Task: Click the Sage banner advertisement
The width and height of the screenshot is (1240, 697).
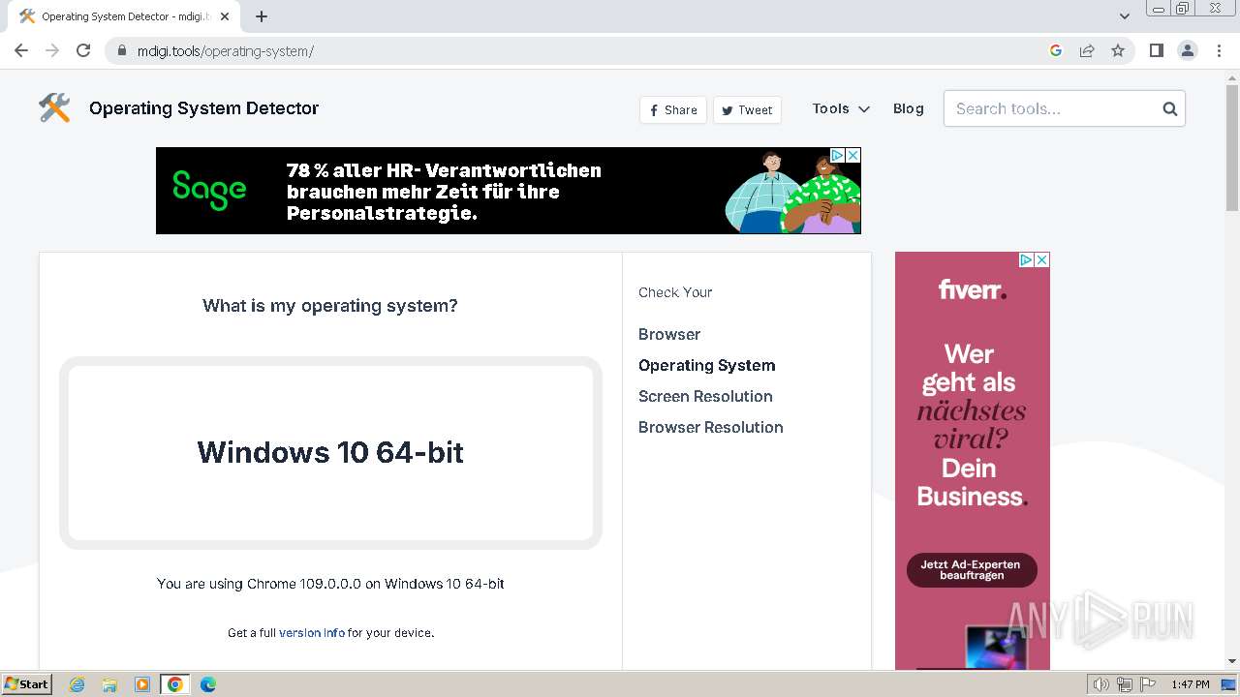Action: tap(509, 191)
